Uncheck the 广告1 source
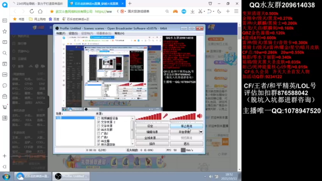Viewport: 322px width, 181px height. (99, 137)
